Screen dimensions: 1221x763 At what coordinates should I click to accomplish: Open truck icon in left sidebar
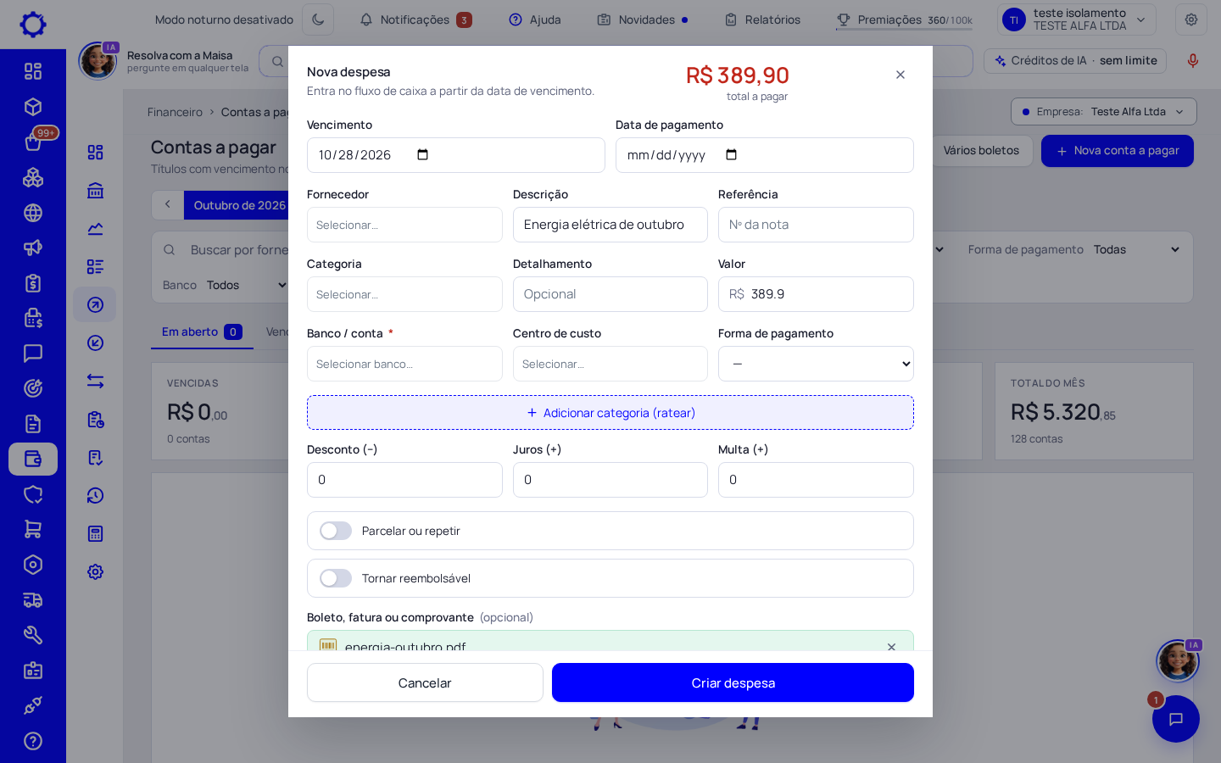pos(33,600)
